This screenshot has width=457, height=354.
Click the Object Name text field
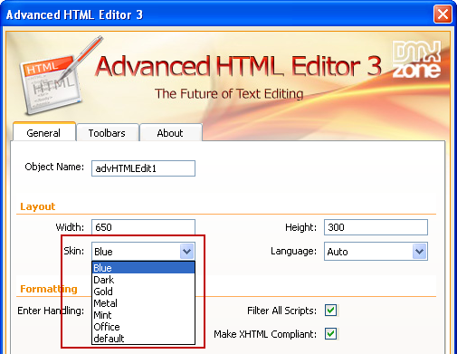click(143, 168)
